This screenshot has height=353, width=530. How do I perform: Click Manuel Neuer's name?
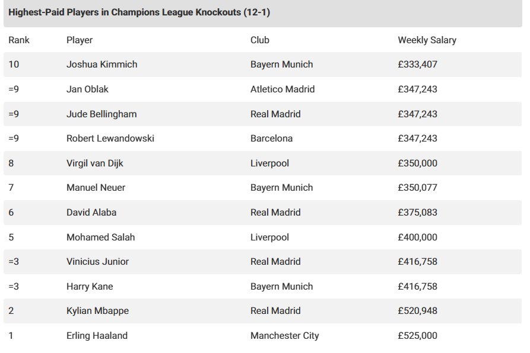coord(96,188)
